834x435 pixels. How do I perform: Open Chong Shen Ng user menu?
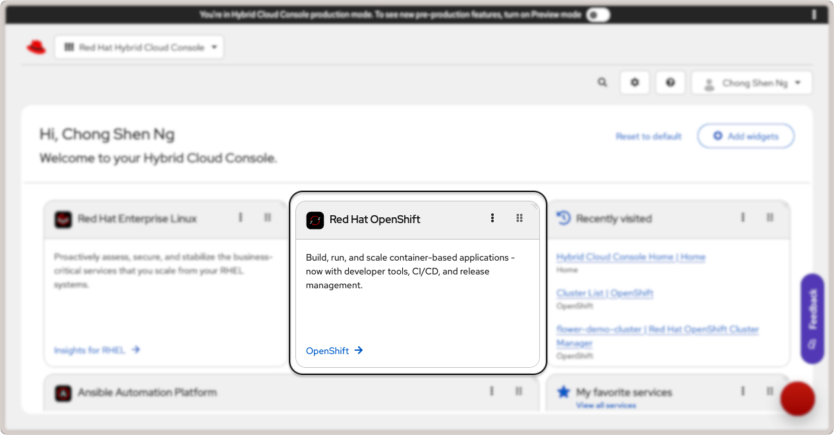coord(752,83)
